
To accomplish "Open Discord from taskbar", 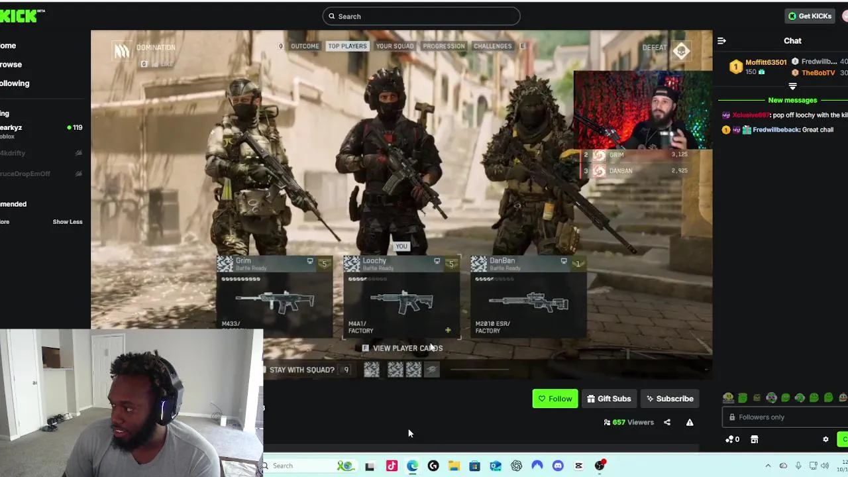I will tap(558, 466).
